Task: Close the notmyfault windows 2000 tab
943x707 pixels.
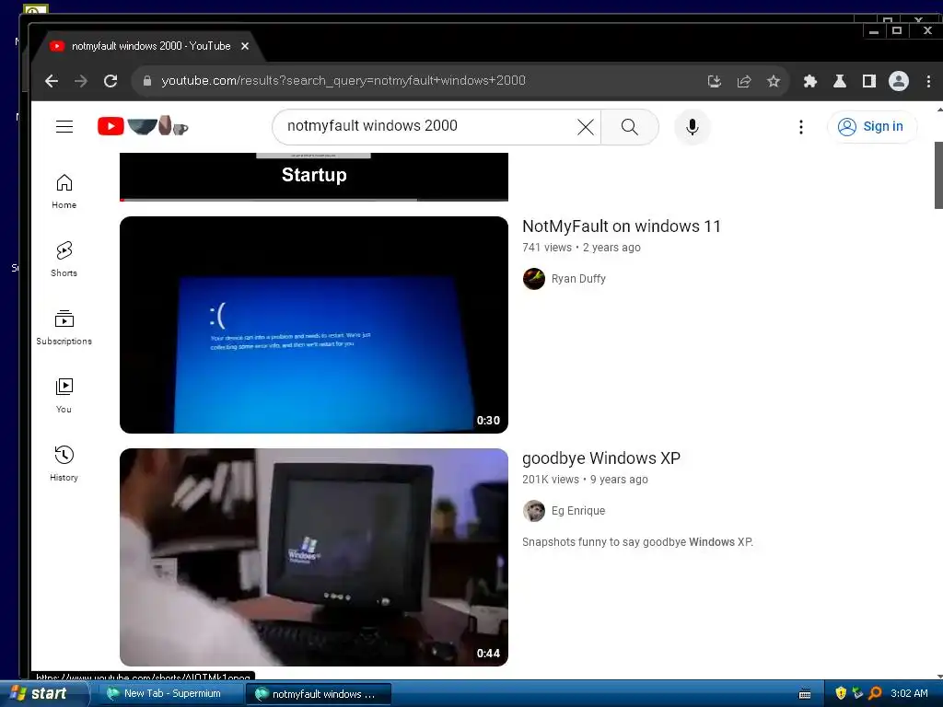Action: pos(245,46)
